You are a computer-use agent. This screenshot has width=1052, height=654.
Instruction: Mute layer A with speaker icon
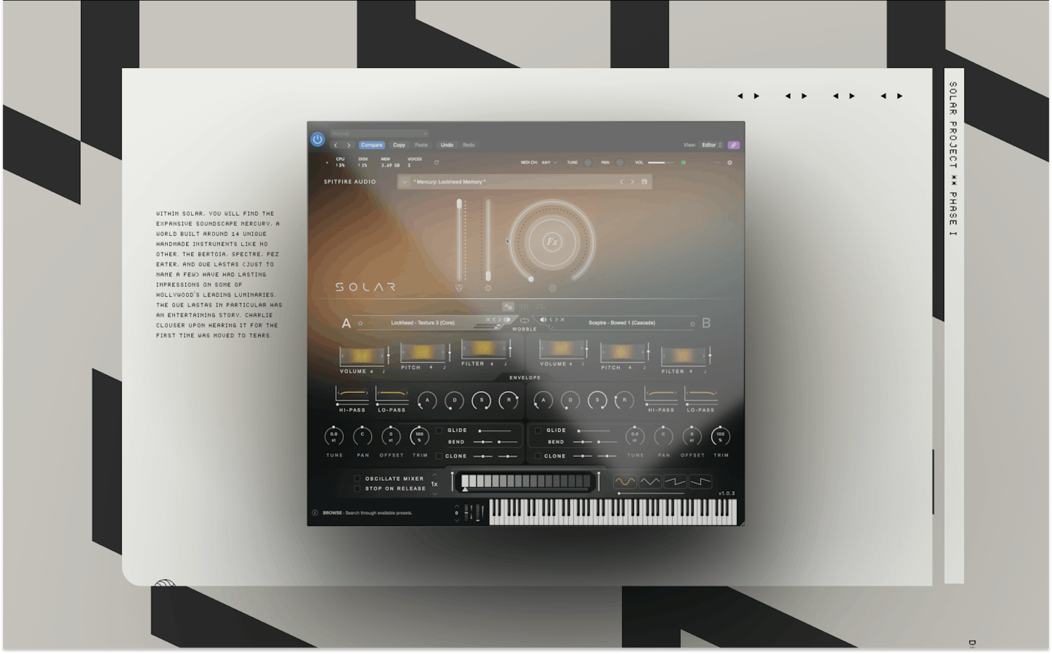pos(507,320)
